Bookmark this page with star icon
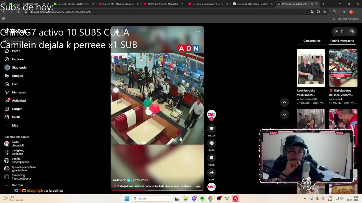 (x=325, y=12)
